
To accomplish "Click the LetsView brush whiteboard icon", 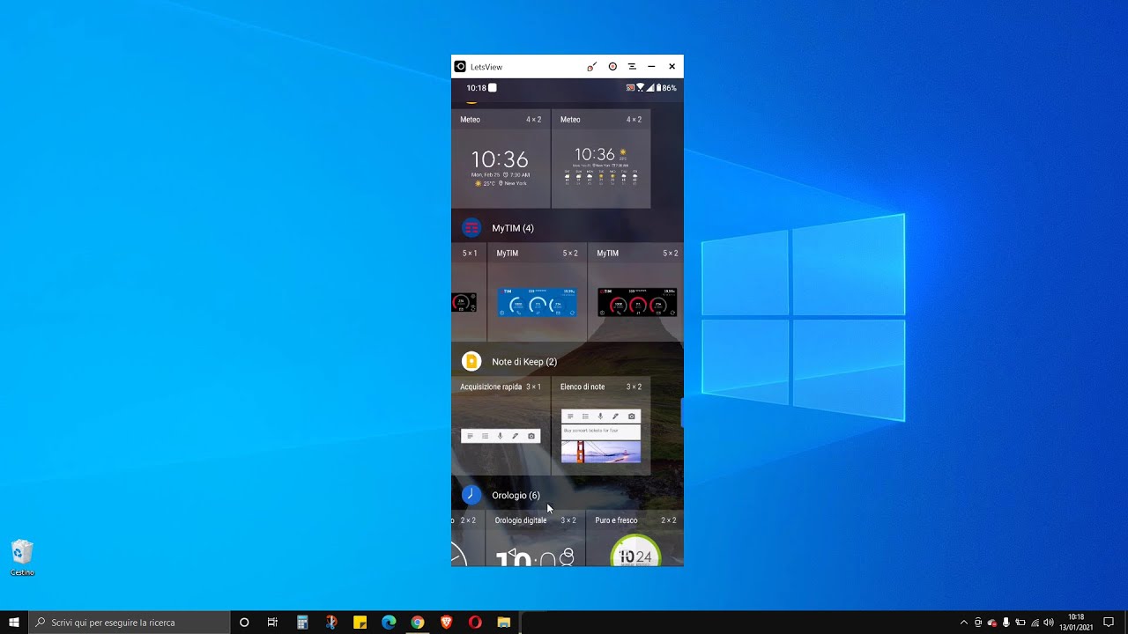I will (591, 67).
